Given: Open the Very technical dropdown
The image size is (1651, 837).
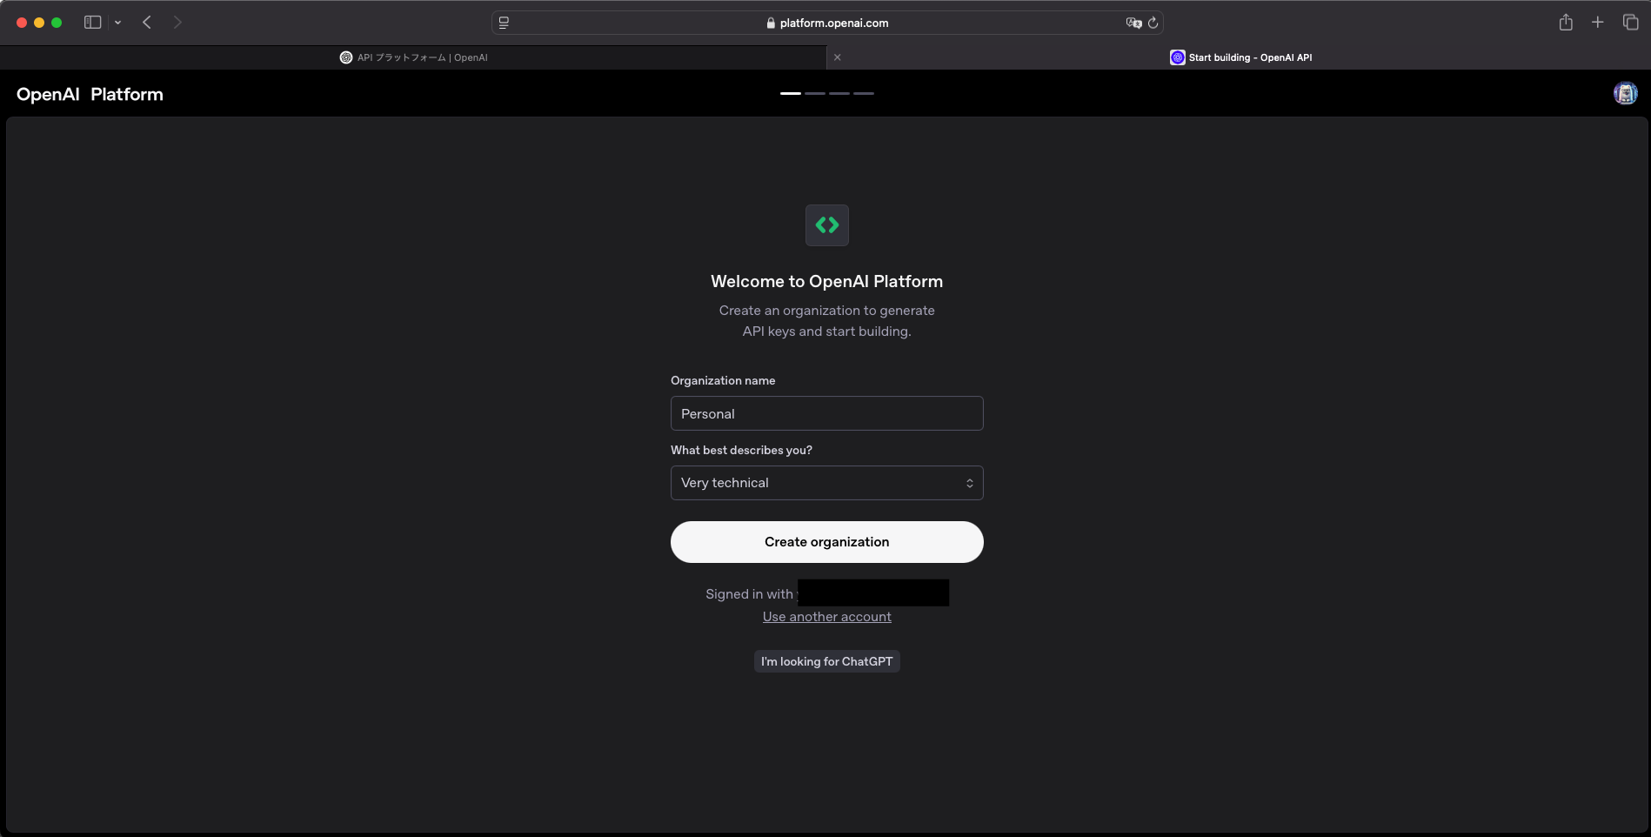Looking at the screenshot, I should 827,483.
